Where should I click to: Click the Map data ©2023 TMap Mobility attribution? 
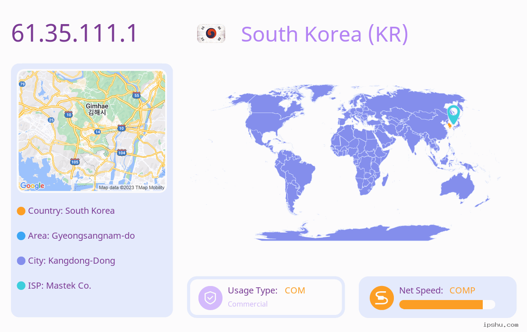(x=131, y=187)
